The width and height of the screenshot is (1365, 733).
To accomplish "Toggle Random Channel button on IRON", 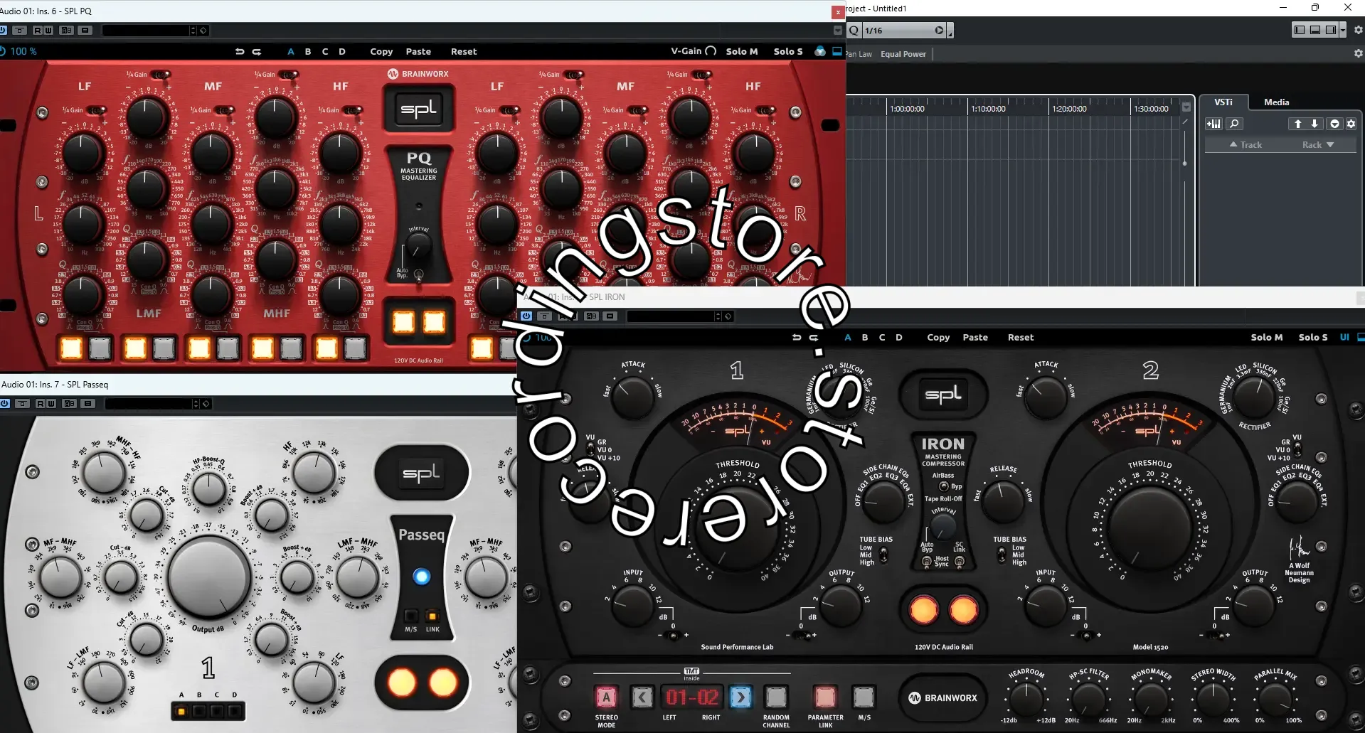I will [x=776, y=697].
